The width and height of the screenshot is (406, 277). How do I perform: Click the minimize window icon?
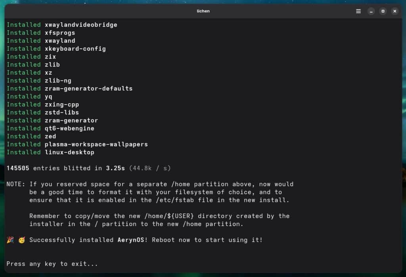pyautogui.click(x=371, y=11)
